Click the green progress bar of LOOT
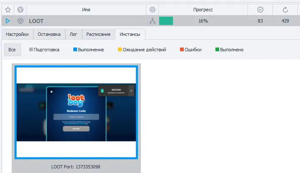Image resolution: width=300 pixels, height=173 pixels. 166,21
